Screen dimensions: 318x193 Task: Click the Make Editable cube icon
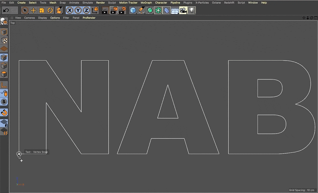tap(4, 32)
